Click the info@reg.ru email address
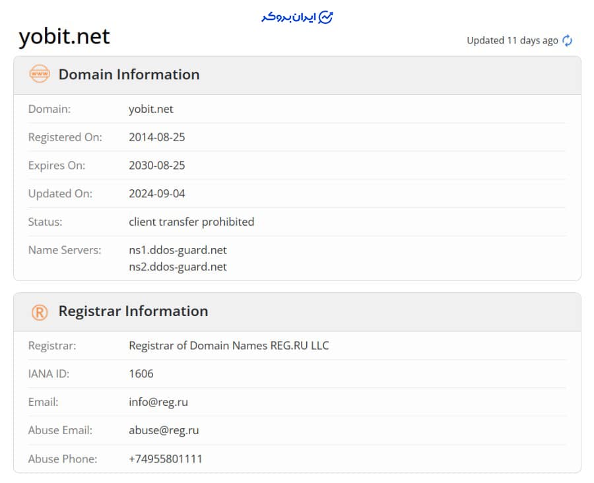594x483 pixels. point(158,402)
